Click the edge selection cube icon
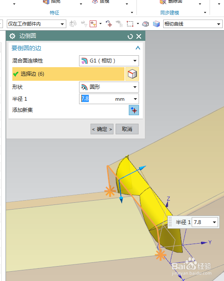Image resolution: width=224 pixels, height=281 pixels. [132, 74]
